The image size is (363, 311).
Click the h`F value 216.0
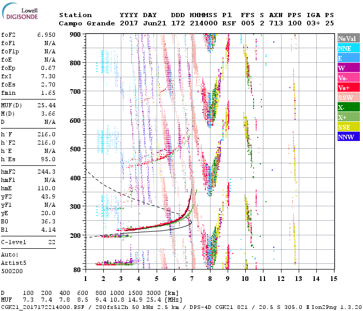pos(46,134)
